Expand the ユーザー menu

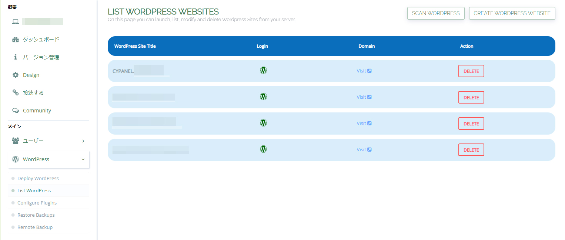coord(49,141)
